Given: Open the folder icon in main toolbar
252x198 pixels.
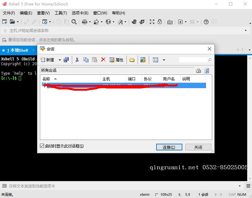Looking at the screenshot, I should click(x=12, y=22).
